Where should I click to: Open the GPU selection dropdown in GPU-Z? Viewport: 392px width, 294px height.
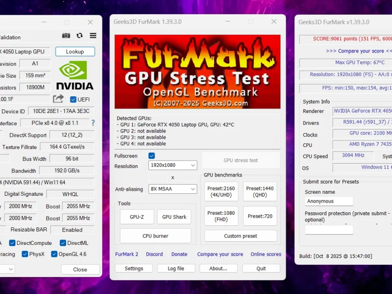pos(7,269)
